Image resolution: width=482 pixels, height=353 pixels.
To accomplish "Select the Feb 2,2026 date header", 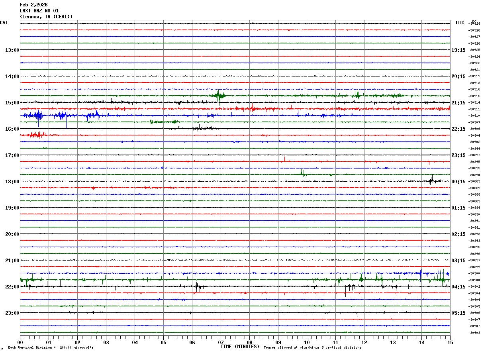I will pyautogui.click(x=33, y=5).
